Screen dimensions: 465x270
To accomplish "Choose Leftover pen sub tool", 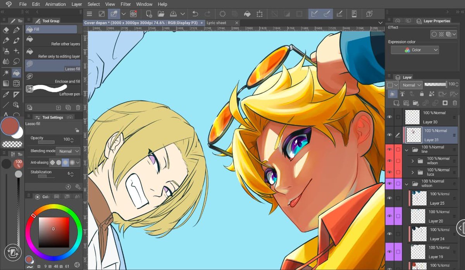I will (53, 91).
